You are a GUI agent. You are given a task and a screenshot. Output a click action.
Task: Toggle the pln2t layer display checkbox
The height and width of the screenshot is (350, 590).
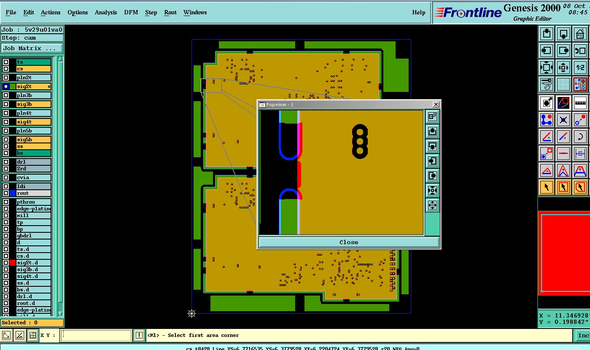pos(6,78)
